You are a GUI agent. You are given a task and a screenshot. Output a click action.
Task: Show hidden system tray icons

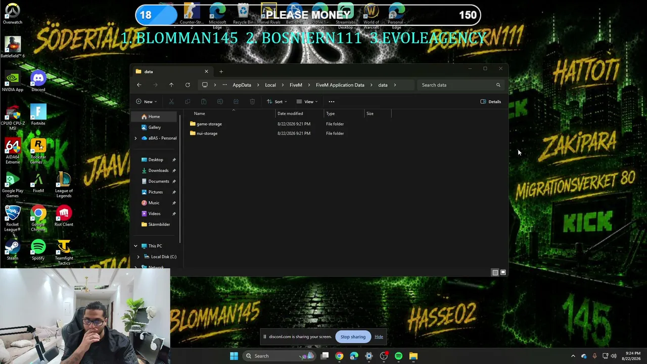tap(573, 356)
